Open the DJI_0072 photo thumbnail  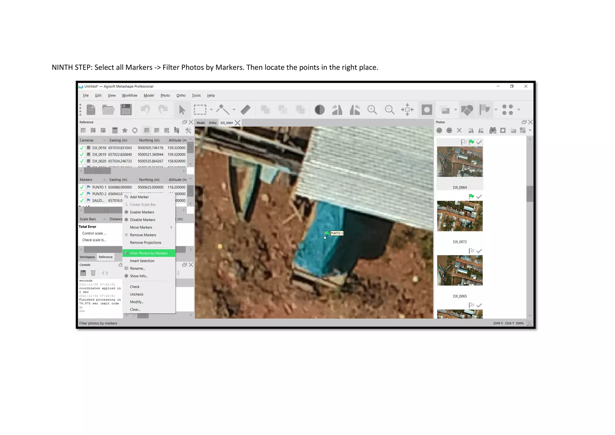pyautogui.click(x=460, y=216)
